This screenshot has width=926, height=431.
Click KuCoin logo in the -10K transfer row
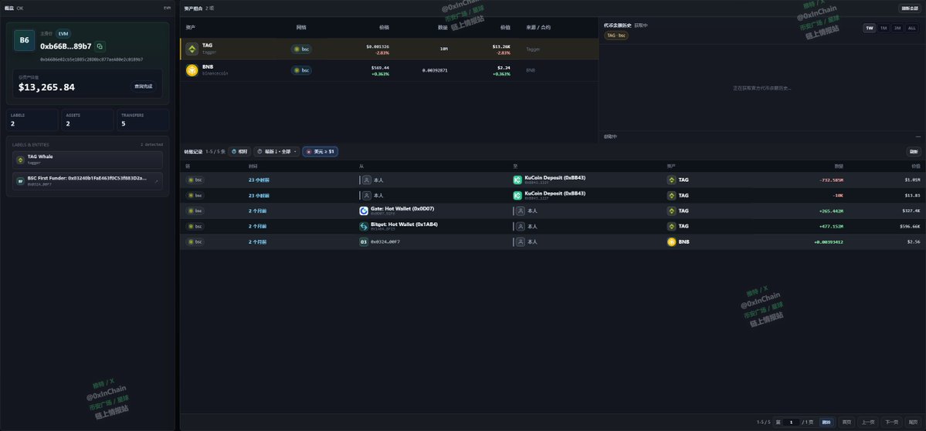pyautogui.click(x=518, y=195)
